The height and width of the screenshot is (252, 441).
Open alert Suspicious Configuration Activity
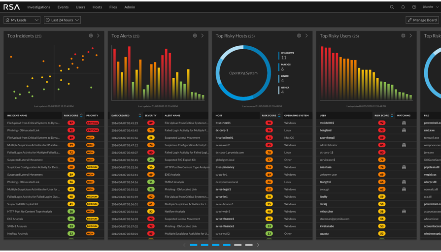coord(186,145)
